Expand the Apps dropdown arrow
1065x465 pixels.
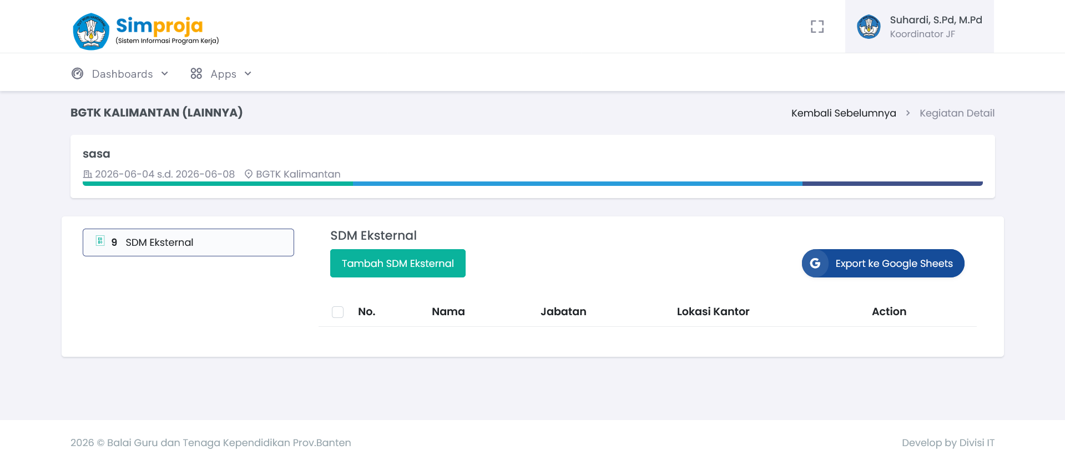pyautogui.click(x=248, y=73)
